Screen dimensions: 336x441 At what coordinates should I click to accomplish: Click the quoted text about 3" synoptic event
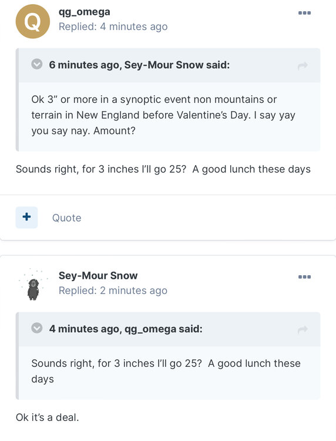163,115
